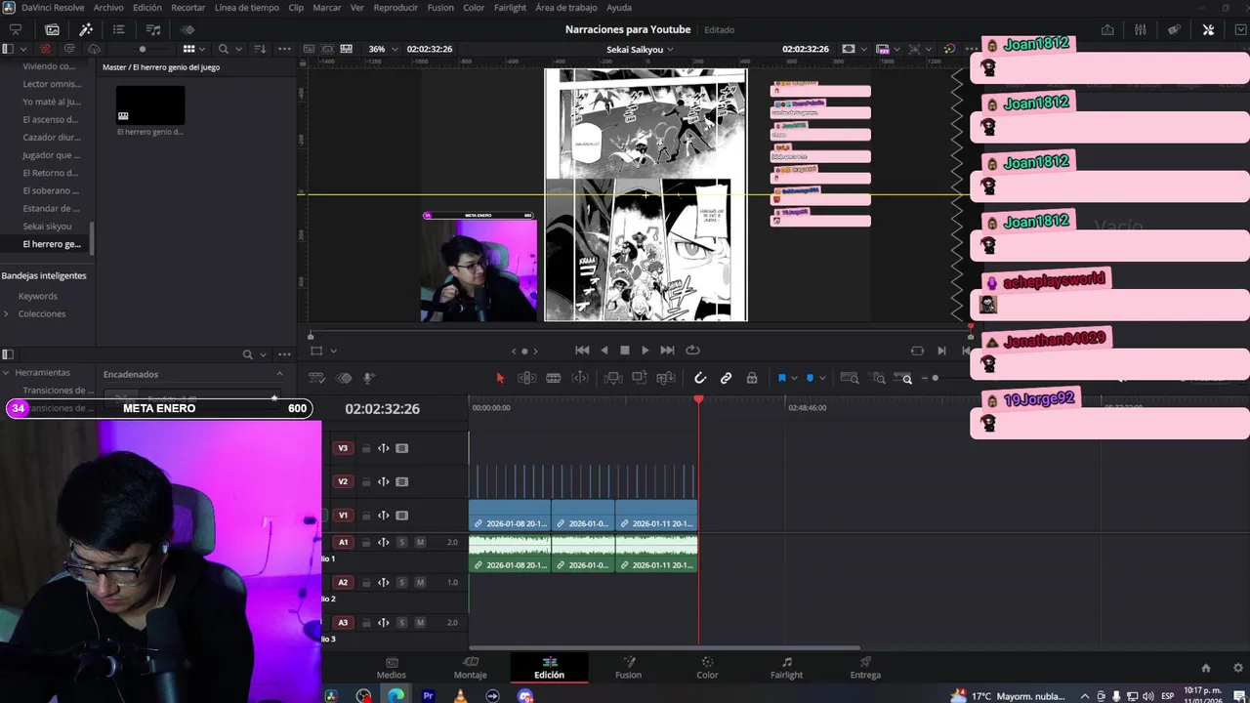Switch to Color page tab
Viewport: 1250px width, 703px height.
pos(707,668)
